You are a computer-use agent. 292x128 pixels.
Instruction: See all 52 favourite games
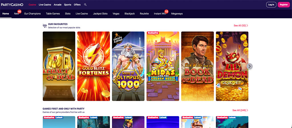pos(241,26)
